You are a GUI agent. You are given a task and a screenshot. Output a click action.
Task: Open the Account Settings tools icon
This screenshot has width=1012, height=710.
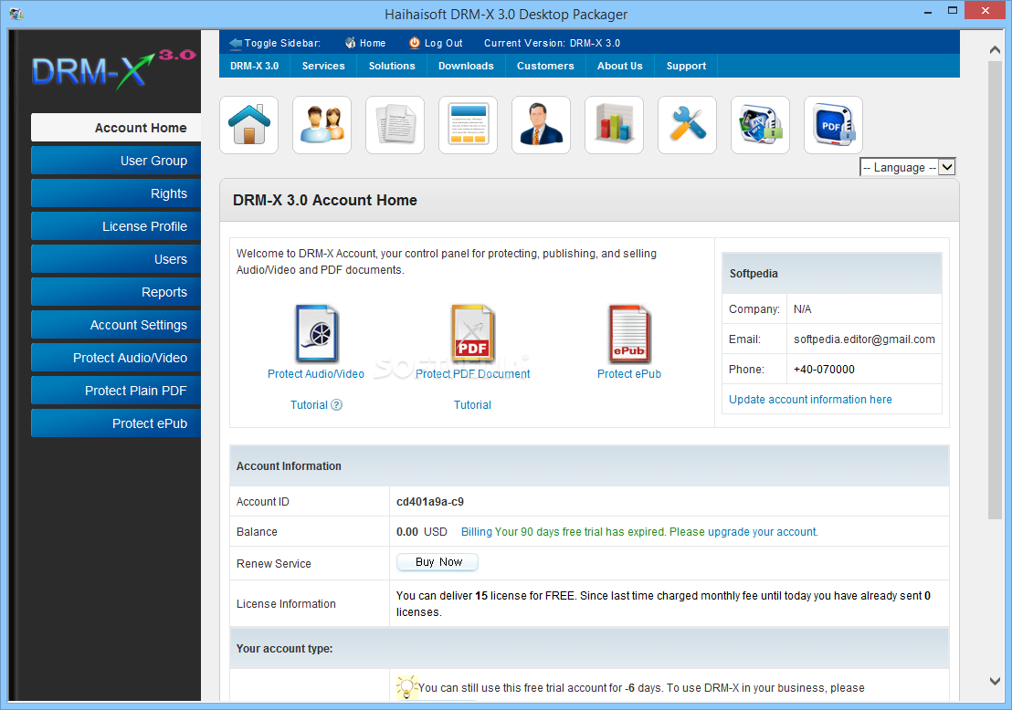(688, 125)
